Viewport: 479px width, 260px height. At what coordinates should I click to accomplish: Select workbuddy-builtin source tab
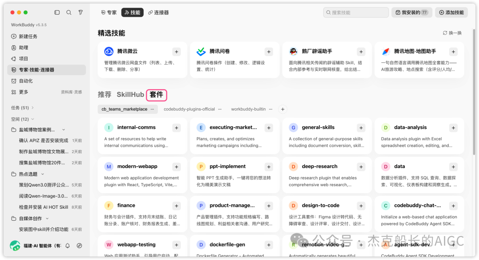[x=248, y=109]
